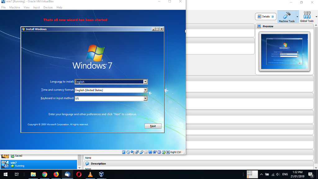Expand the Time and currency format list
The image size is (318, 179).
pos(145,90)
